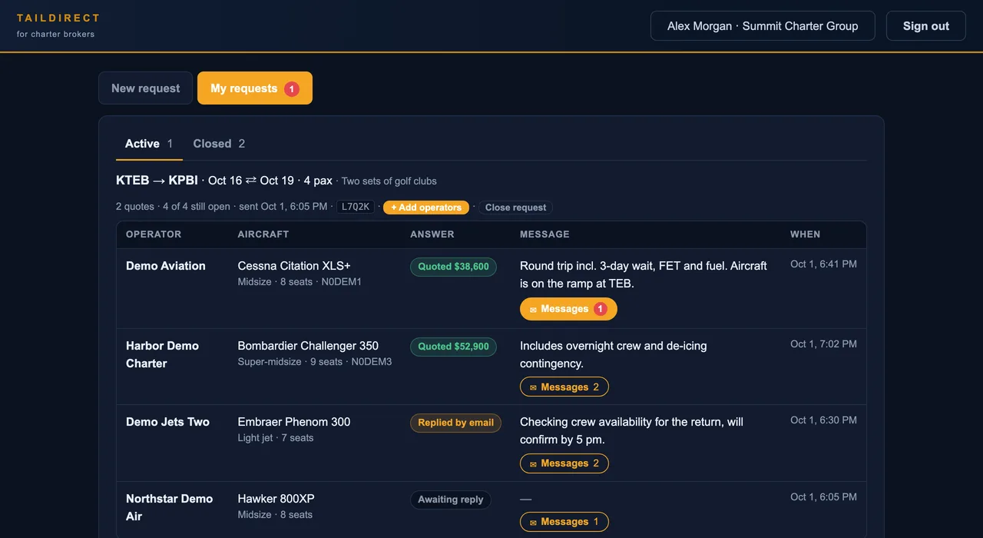Click envelope icon in Northstar Messages
This screenshot has height=538, width=983.
pos(533,523)
